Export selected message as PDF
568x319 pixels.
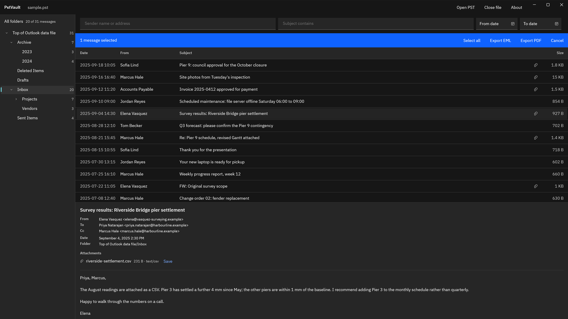tap(531, 40)
